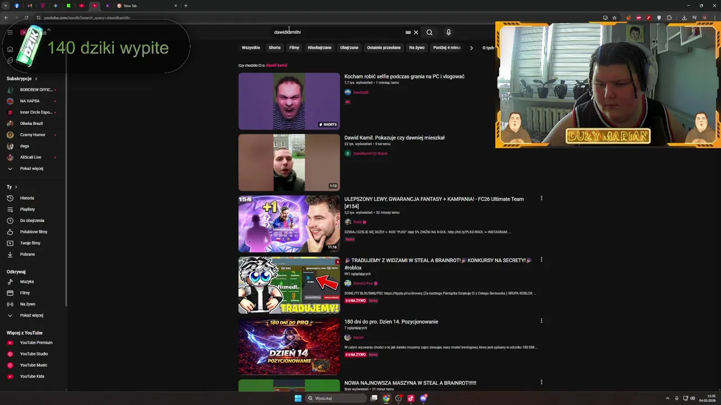The width and height of the screenshot is (721, 405).
Task: Open Historia from the sidebar
Action: coord(33,198)
